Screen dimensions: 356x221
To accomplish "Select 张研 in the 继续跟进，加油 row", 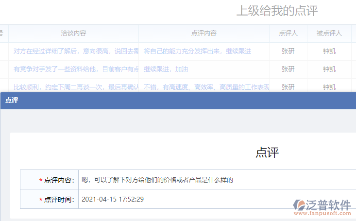I will click(x=288, y=69).
